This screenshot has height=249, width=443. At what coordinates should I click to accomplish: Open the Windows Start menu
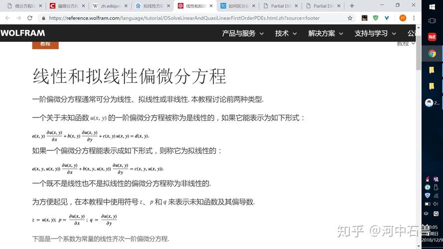[432, 7]
